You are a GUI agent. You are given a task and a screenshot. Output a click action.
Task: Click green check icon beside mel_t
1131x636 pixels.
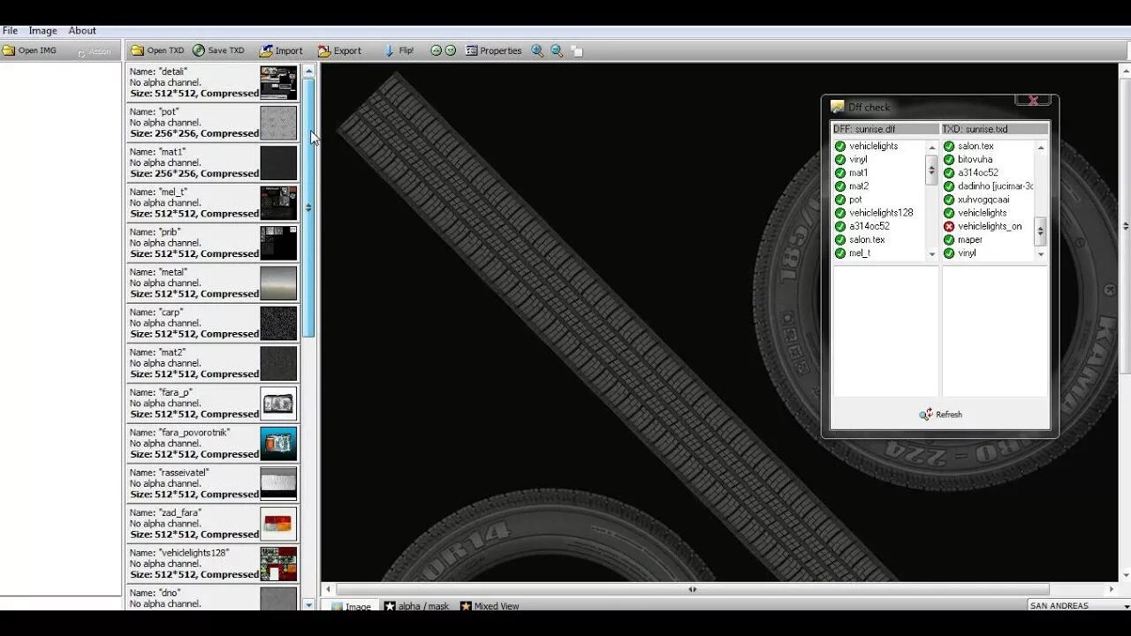pos(840,253)
